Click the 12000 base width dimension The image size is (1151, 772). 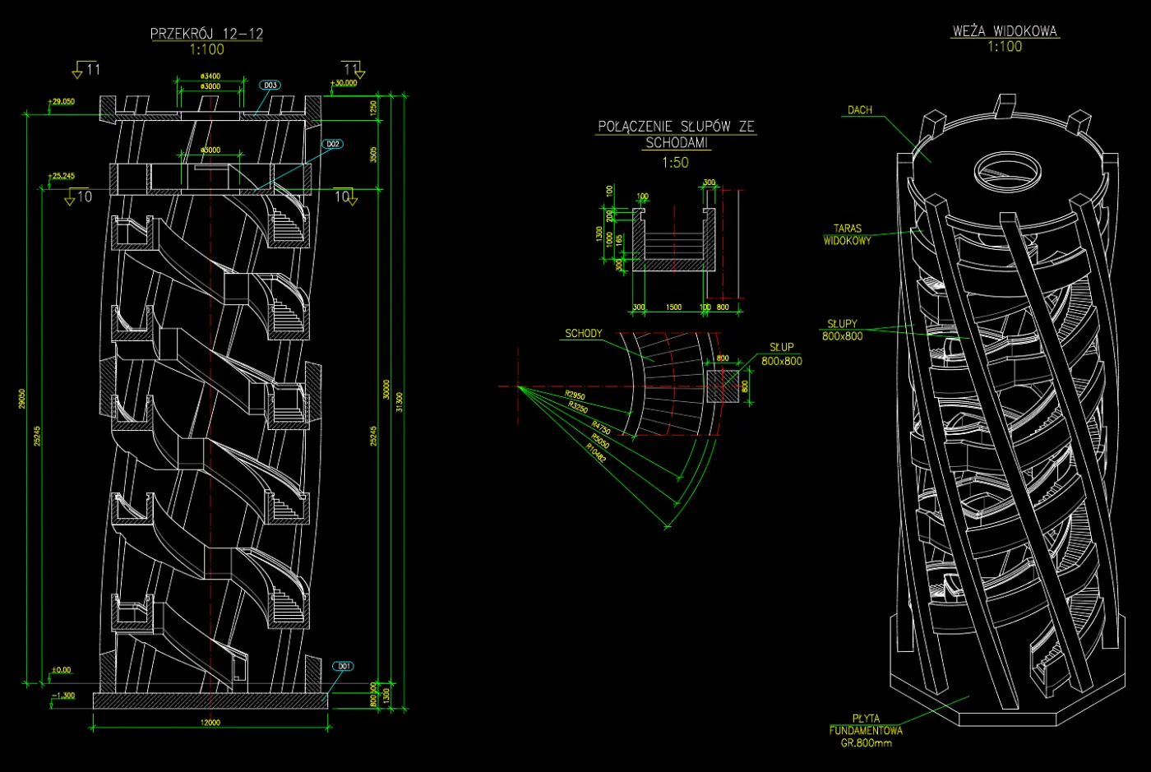click(210, 723)
